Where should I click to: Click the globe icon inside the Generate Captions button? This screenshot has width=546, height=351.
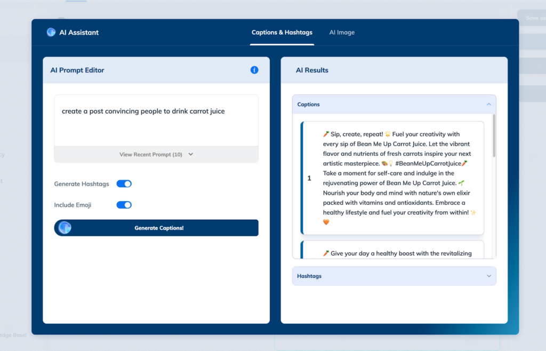65,227
